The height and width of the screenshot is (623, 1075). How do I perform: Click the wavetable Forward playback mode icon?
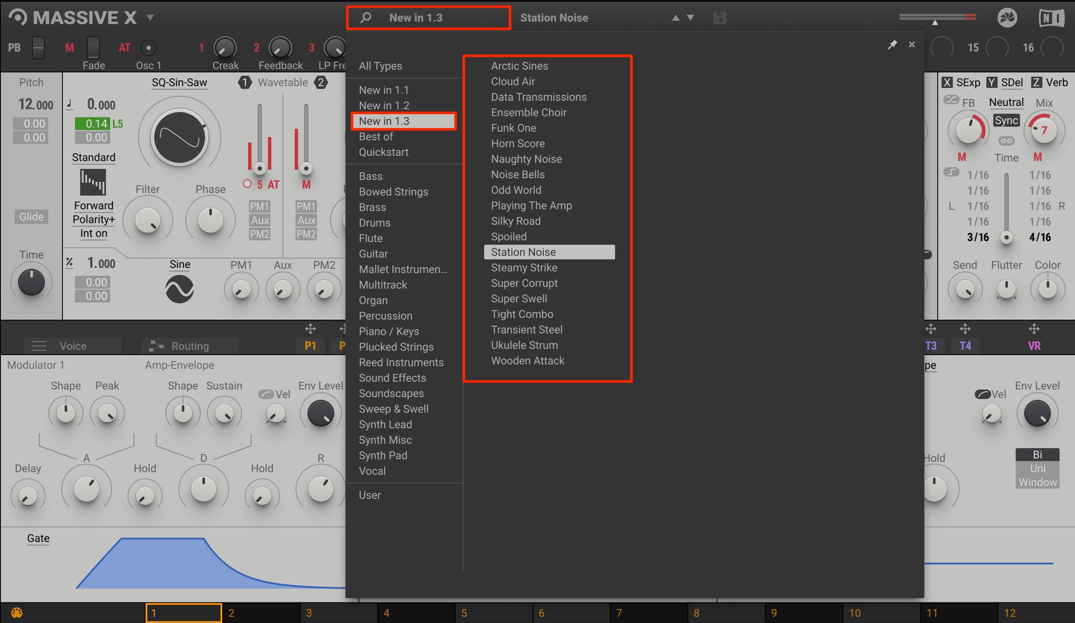click(93, 182)
